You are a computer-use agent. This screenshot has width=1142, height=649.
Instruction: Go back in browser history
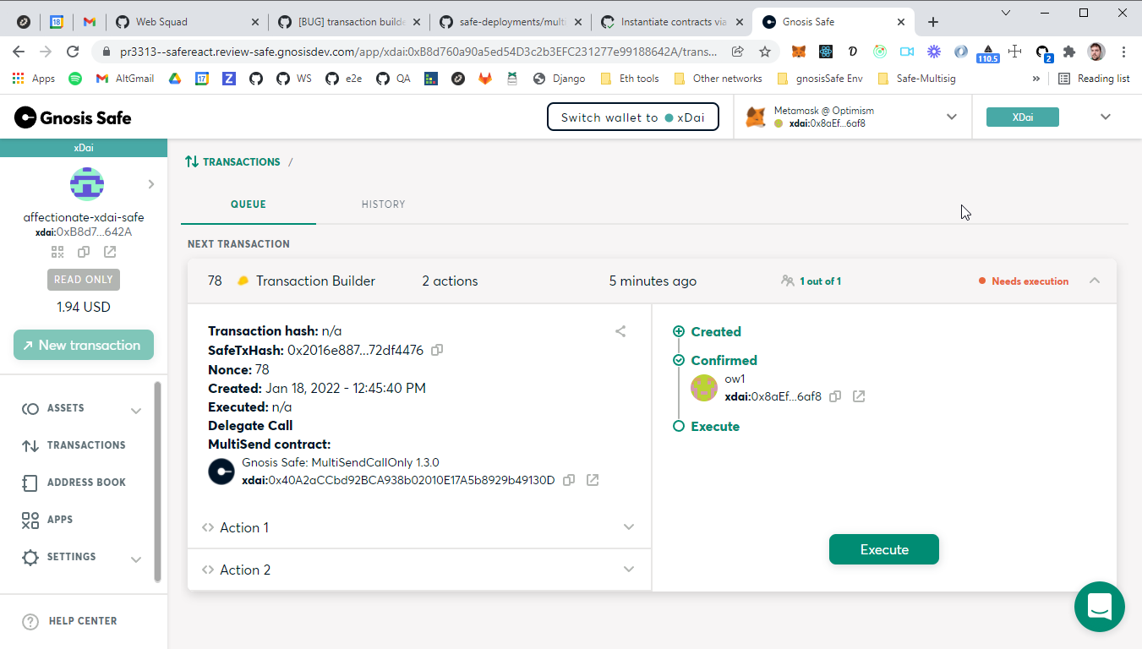click(19, 52)
